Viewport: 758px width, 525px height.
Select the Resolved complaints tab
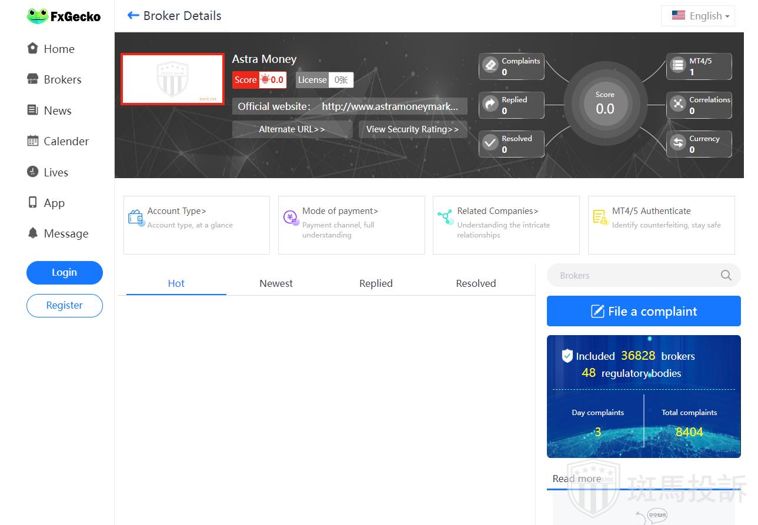(x=476, y=283)
